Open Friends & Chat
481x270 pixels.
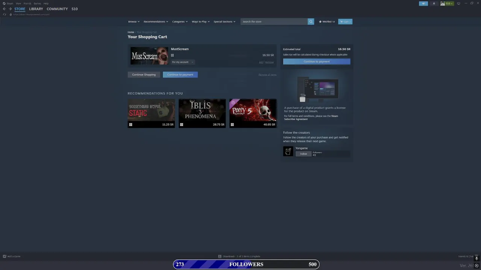pyautogui.click(x=466, y=256)
